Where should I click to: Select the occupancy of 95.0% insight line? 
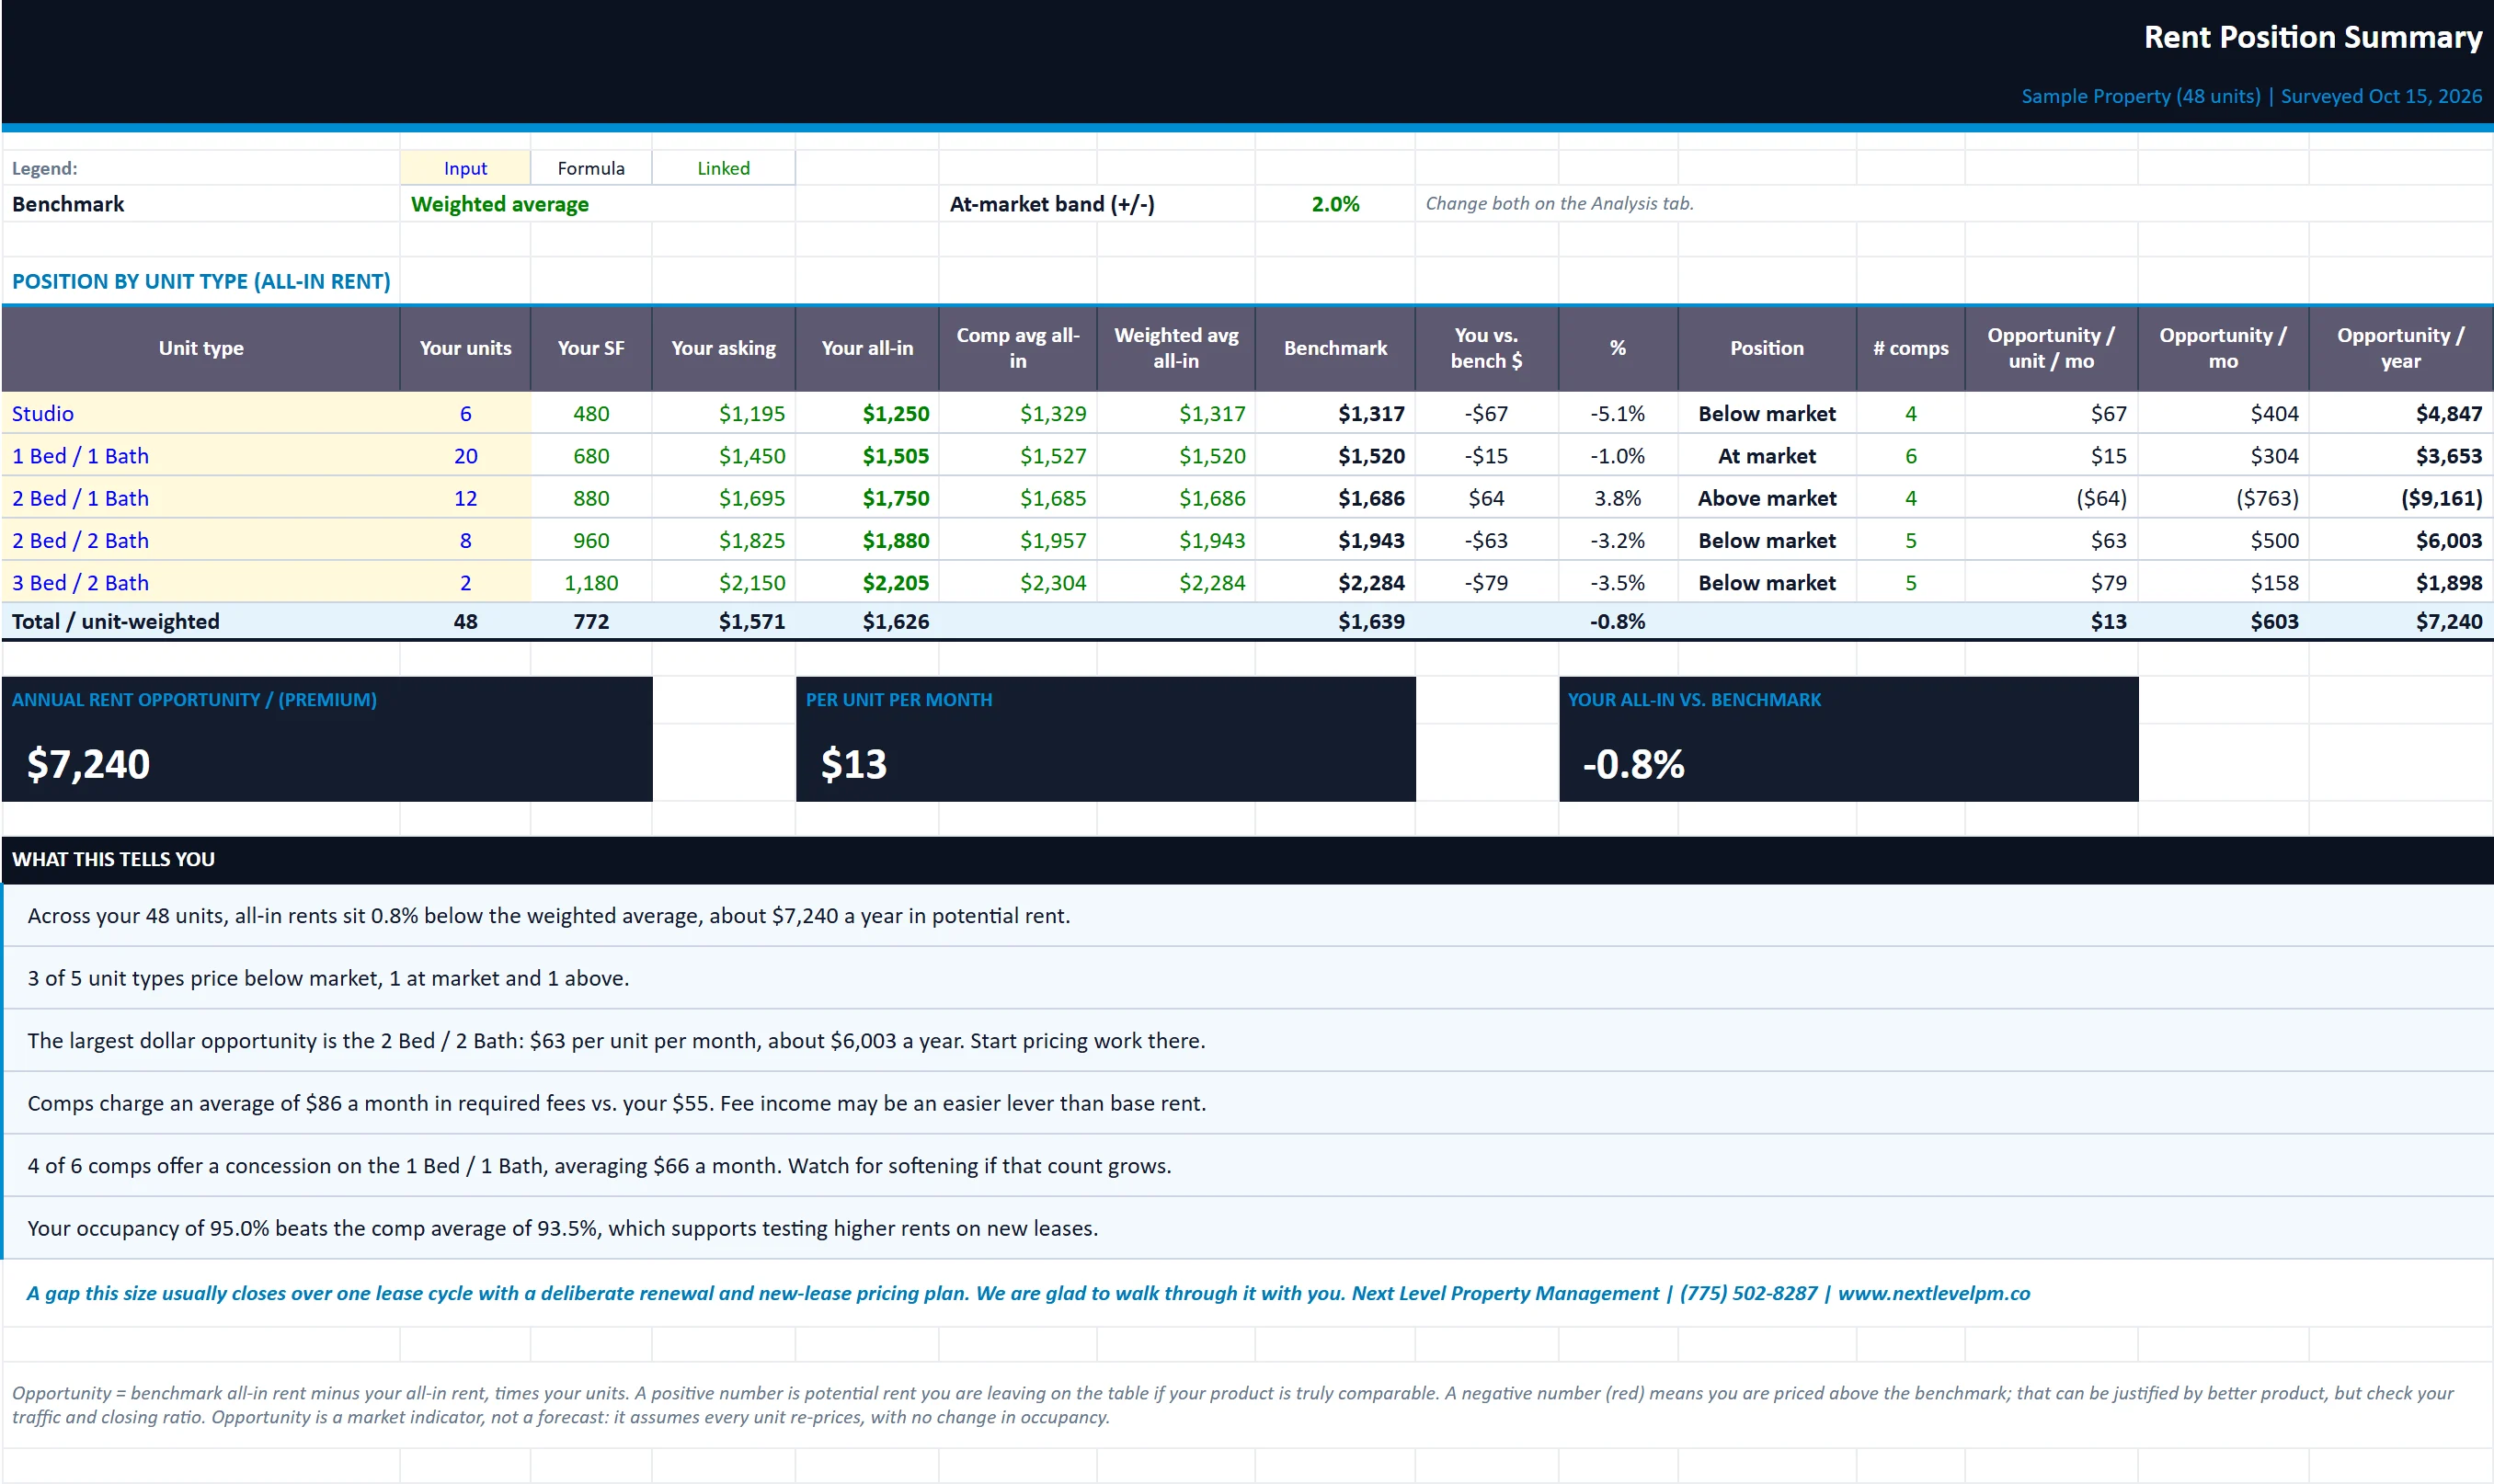[x=1247, y=1228]
